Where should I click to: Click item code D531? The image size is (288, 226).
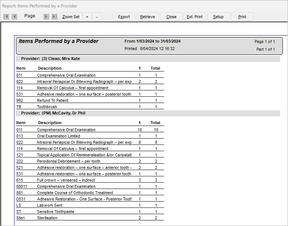(x=21, y=199)
